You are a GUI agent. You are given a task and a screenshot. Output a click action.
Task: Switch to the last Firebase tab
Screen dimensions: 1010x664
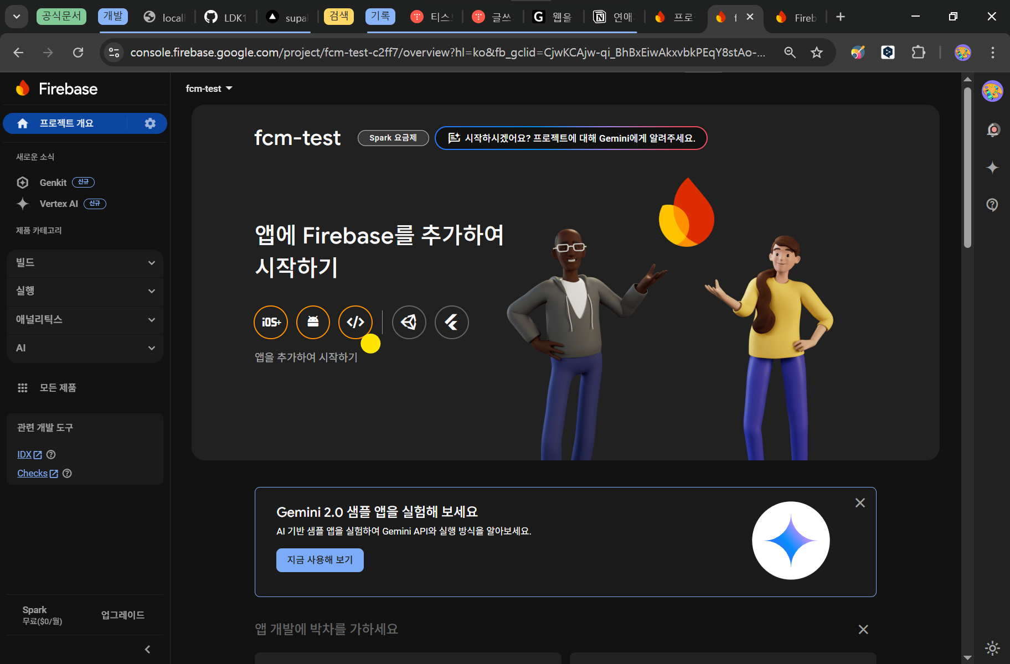pos(796,17)
